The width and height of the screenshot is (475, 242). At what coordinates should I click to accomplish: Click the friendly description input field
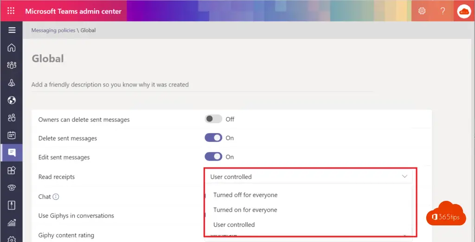(202, 85)
